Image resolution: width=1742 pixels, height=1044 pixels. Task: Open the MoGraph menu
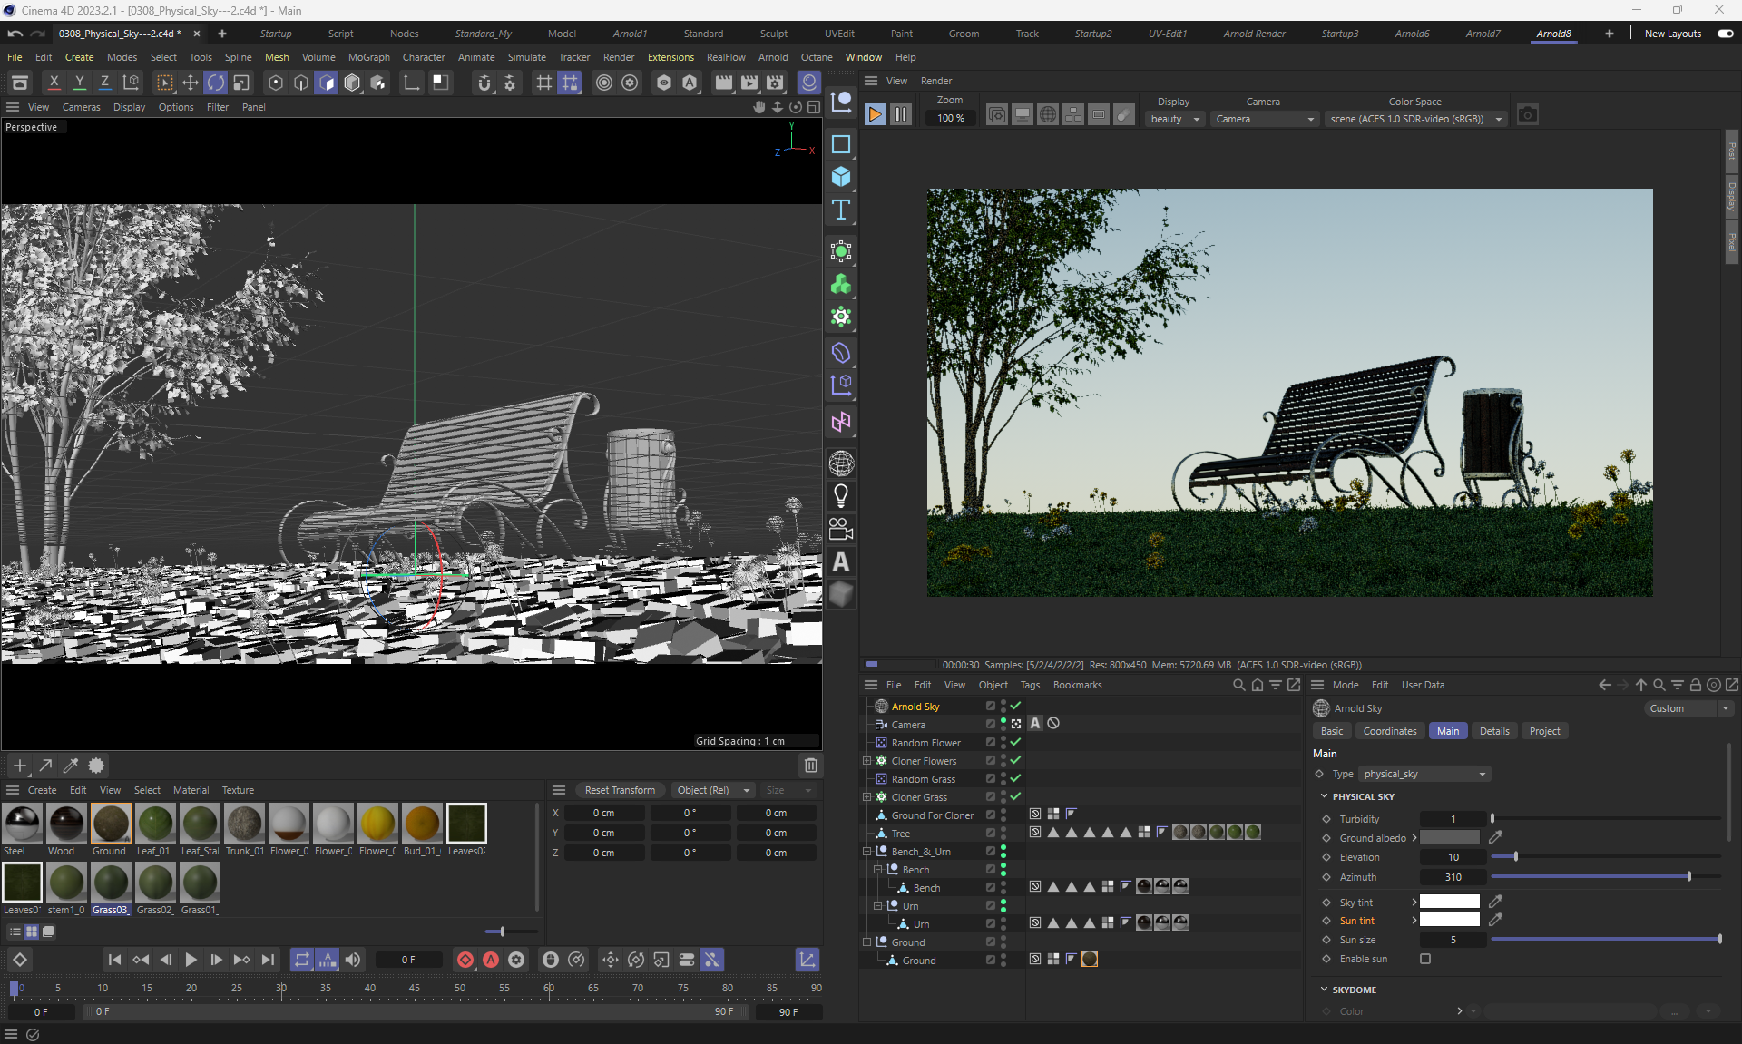(x=368, y=57)
